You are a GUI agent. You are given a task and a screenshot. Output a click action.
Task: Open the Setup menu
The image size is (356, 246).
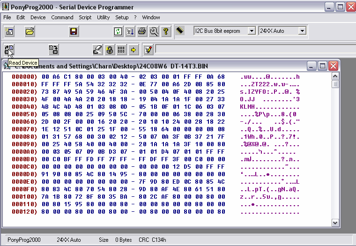[122, 17]
